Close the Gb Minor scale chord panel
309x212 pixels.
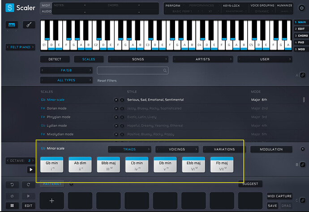pyautogui.click(x=303, y=149)
